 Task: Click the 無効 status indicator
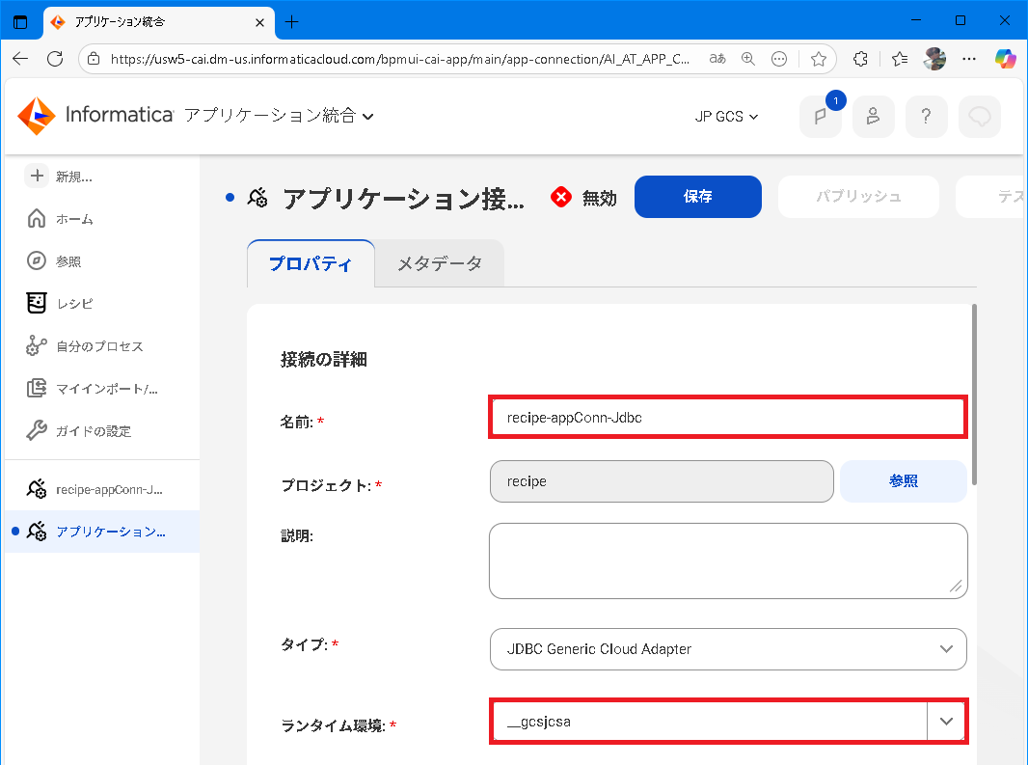click(584, 197)
